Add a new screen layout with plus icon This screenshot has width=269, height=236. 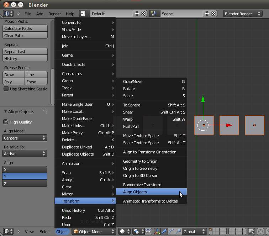(137, 14)
